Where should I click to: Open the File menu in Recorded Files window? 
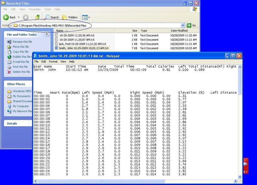[x=5, y=9]
